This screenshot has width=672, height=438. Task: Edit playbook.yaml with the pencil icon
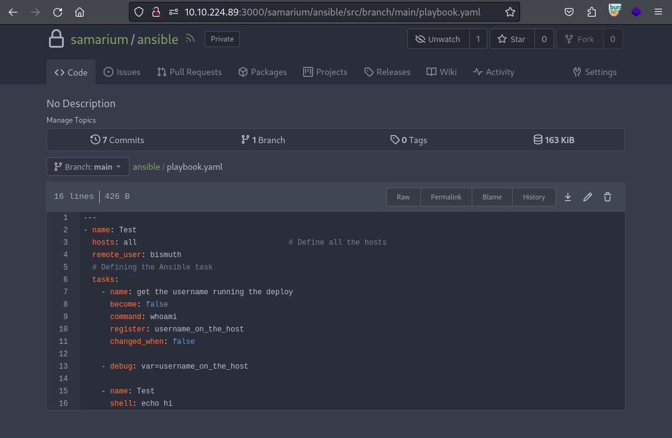tap(588, 197)
